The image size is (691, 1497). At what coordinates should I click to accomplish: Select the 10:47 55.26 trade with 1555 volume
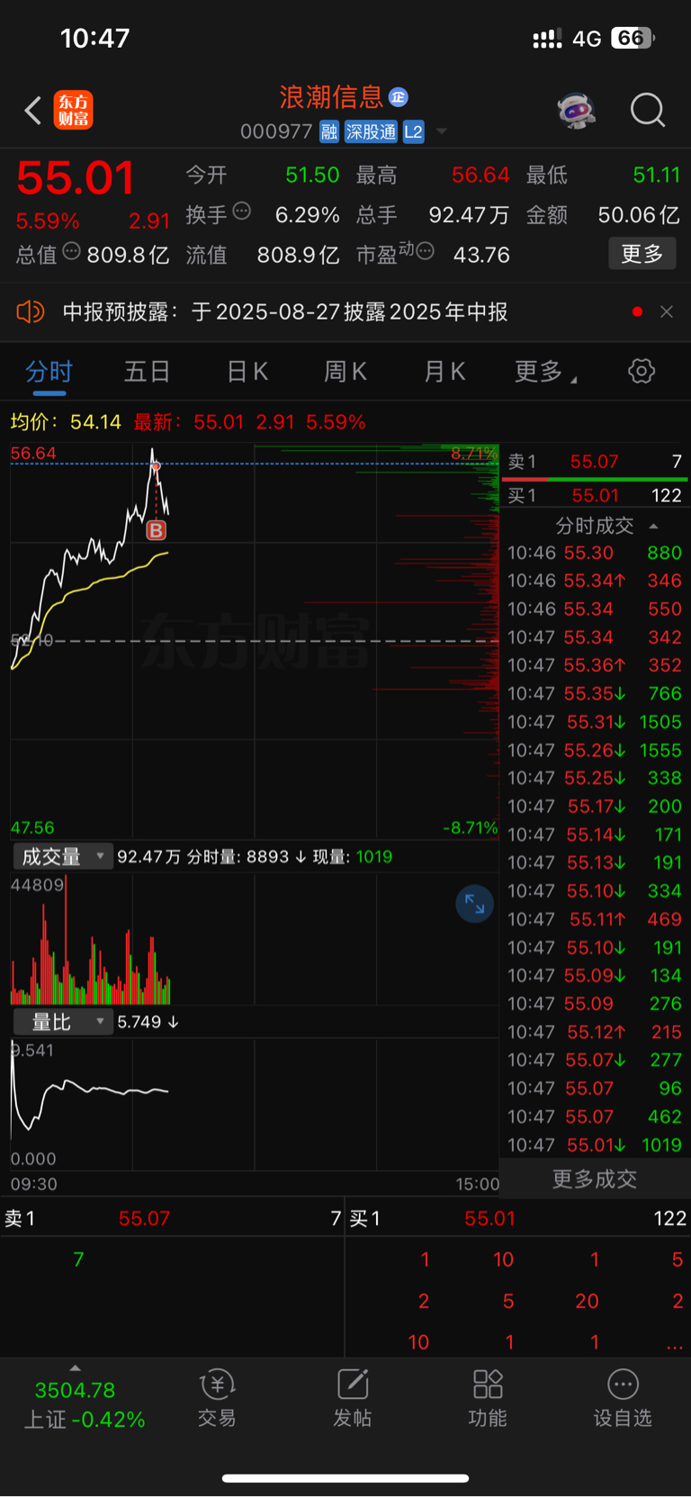coord(595,750)
